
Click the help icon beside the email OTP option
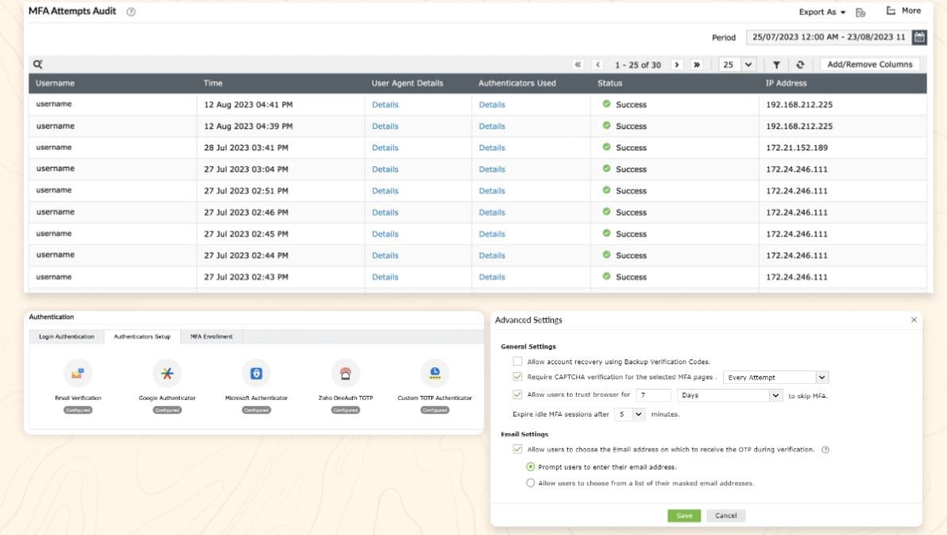[825, 450]
